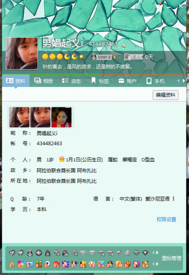Viewport: 189px width, 275px height.
Task: Click the cracked gray diamond badge
Action: click(83, 253)
